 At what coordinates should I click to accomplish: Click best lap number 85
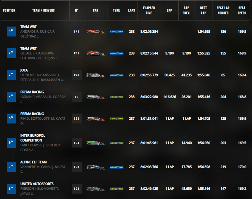(x=223, y=75)
